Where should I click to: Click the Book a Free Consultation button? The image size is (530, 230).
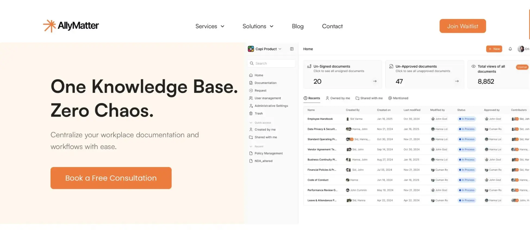pos(111,178)
